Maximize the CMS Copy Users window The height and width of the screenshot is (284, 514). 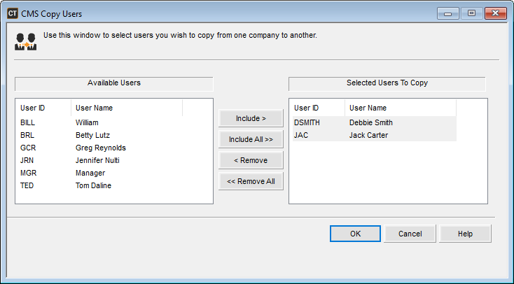(471, 13)
